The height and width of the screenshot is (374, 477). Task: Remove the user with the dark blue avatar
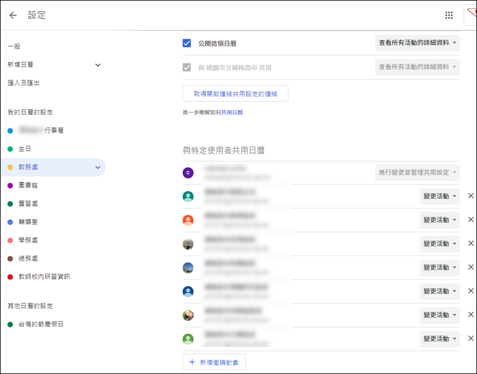pos(470,291)
